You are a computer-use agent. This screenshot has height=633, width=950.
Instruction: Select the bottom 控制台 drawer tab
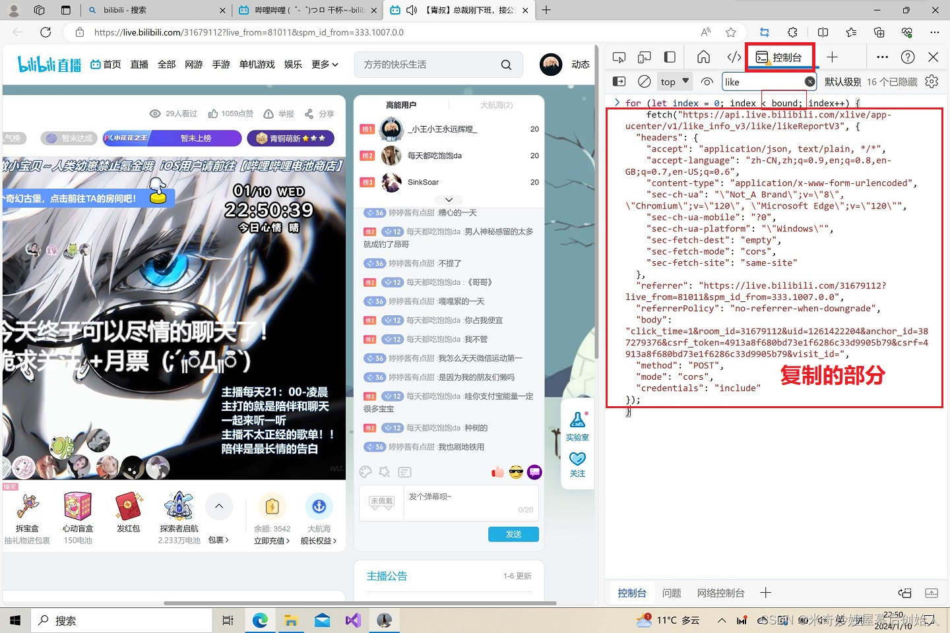pyautogui.click(x=632, y=593)
